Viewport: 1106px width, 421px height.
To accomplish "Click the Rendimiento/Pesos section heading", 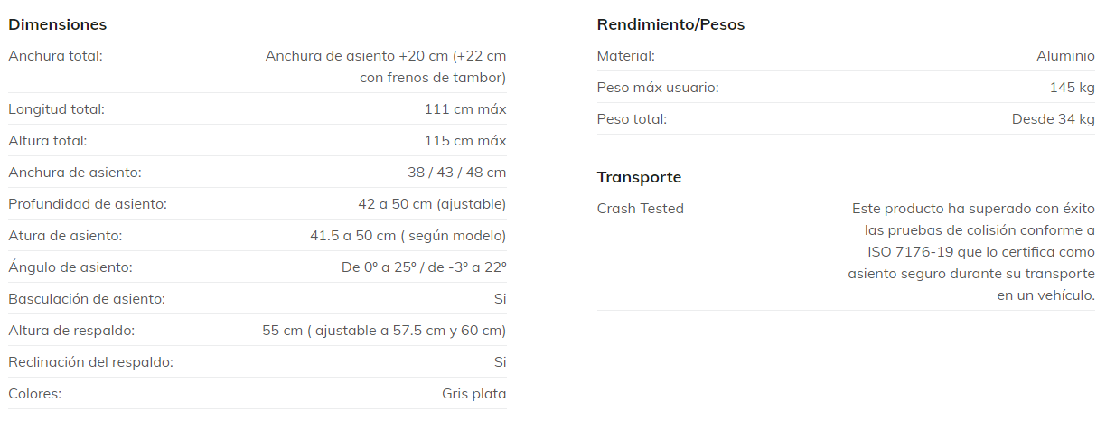I will (x=670, y=24).
